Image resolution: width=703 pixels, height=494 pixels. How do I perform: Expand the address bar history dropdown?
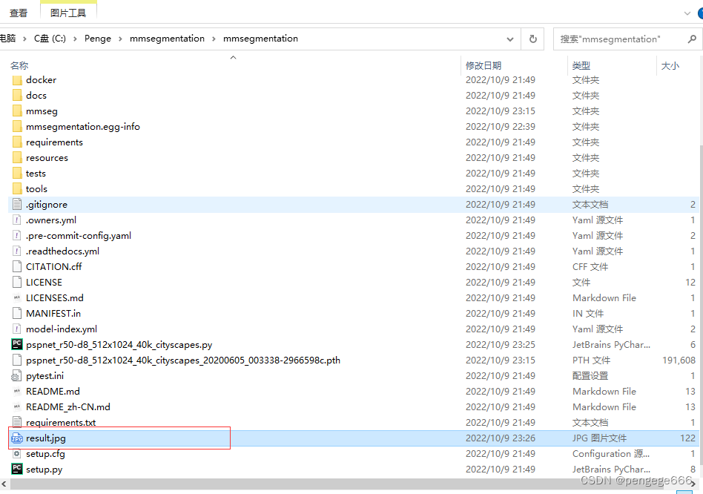pyautogui.click(x=510, y=39)
